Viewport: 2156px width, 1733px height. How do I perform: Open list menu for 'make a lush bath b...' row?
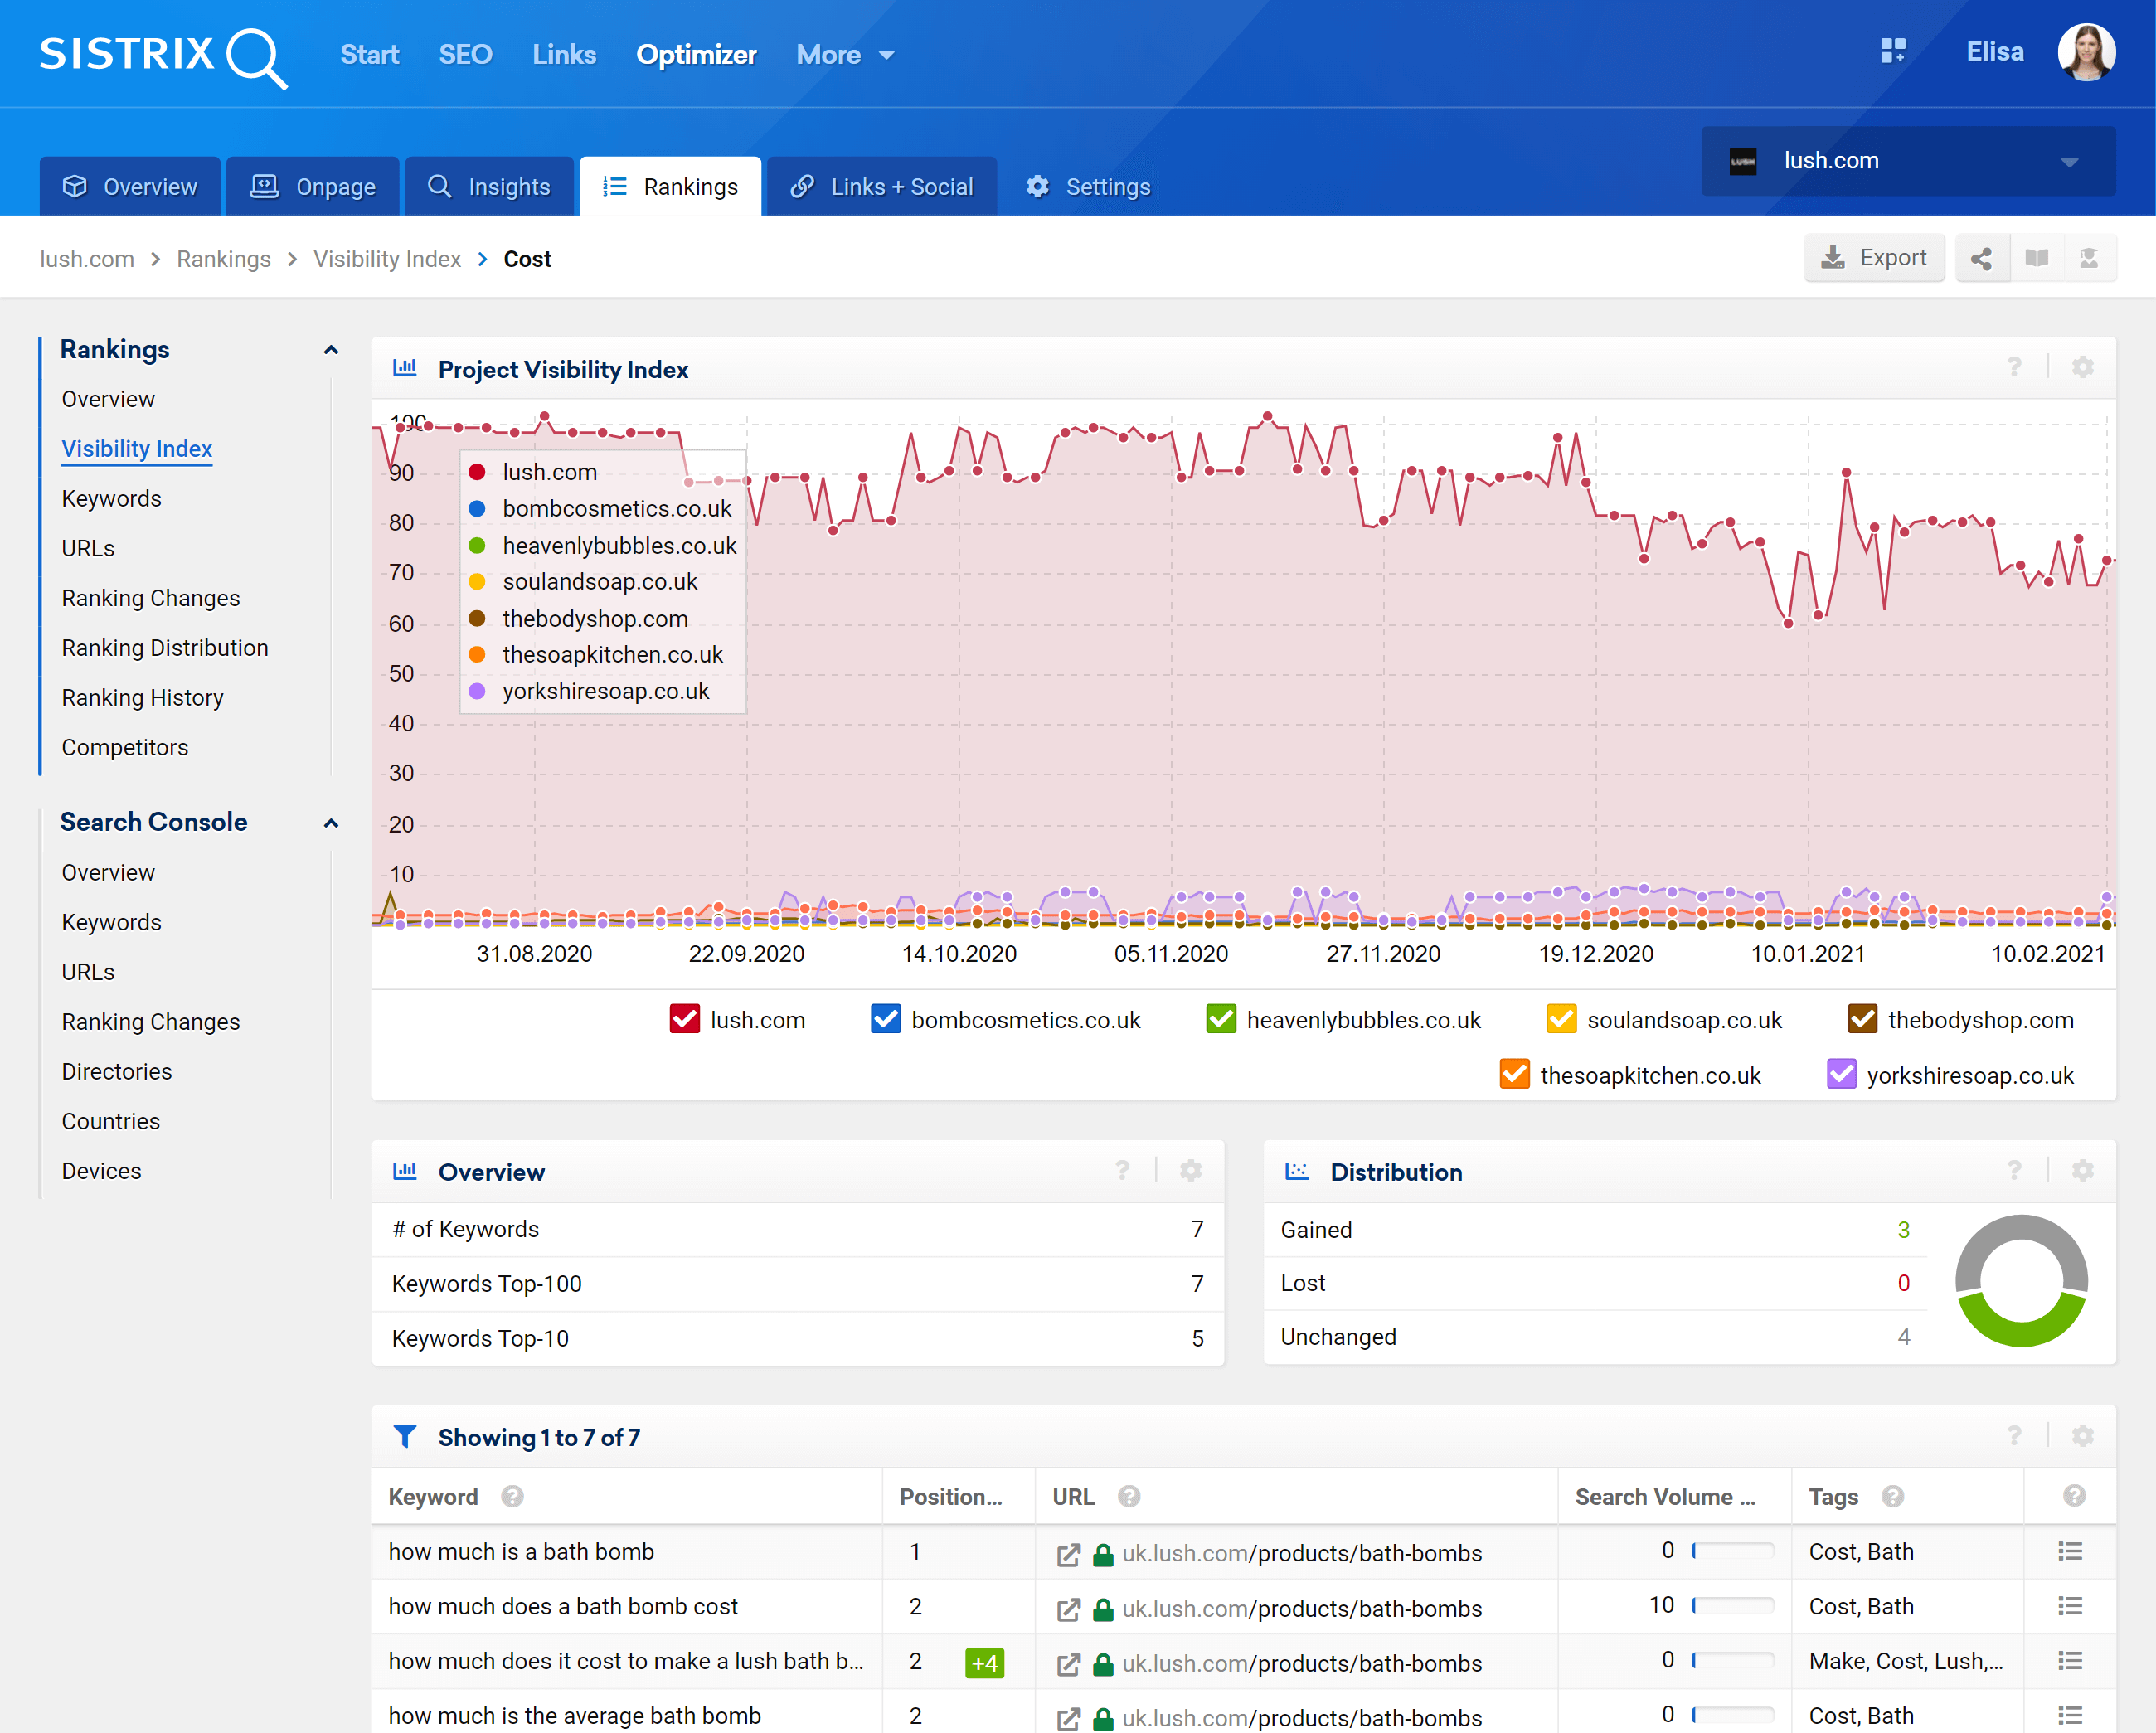[2070, 1661]
